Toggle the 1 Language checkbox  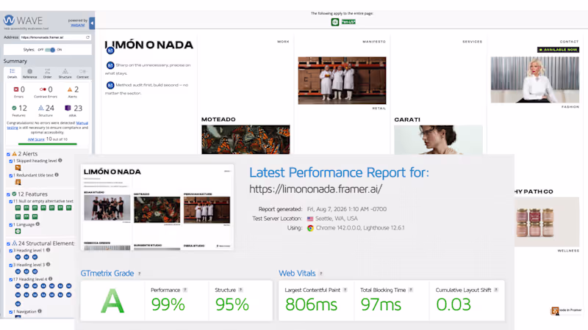coord(11,225)
